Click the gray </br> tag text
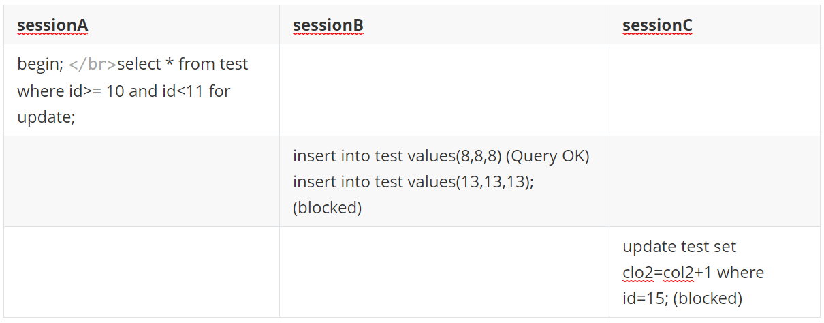Image resolution: width=824 pixels, height=323 pixels. (93, 65)
